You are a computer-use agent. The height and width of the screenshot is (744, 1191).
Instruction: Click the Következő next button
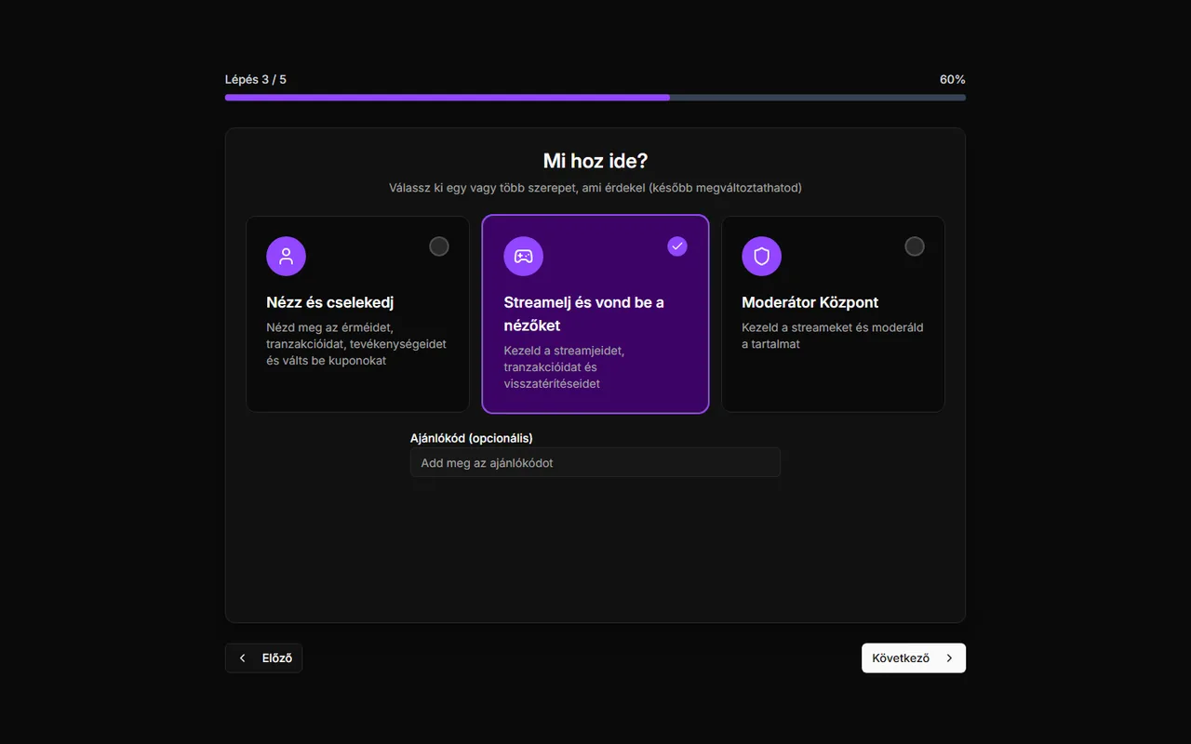(x=914, y=658)
